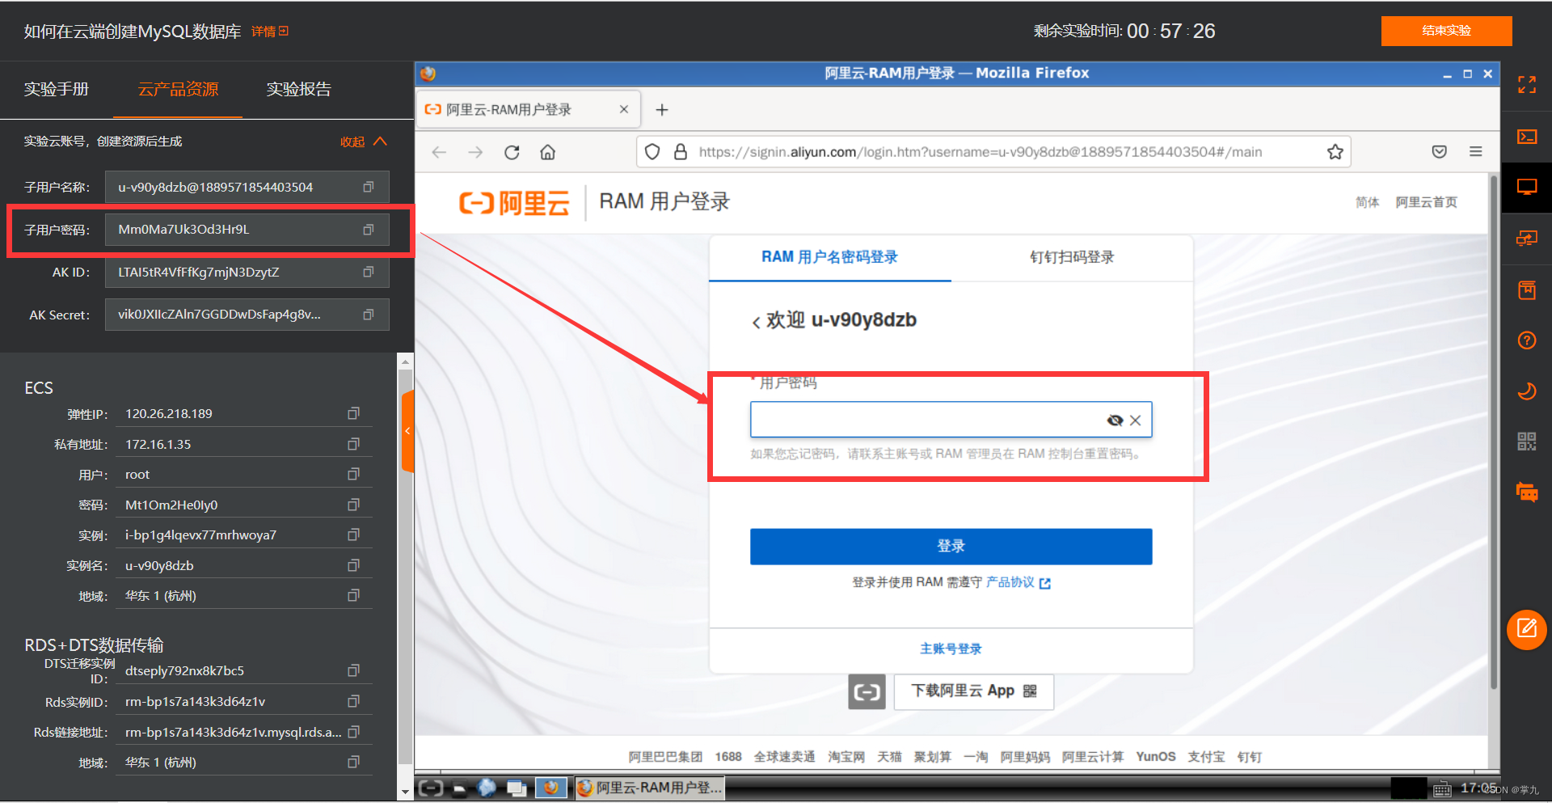Collapse account info with 收起
Image resolution: width=1552 pixels, height=803 pixels.
point(364,142)
